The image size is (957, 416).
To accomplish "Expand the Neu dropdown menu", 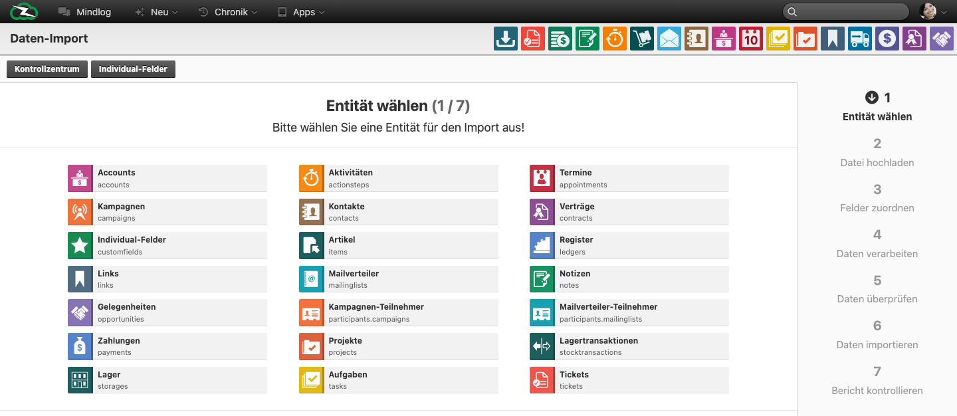I will point(156,12).
